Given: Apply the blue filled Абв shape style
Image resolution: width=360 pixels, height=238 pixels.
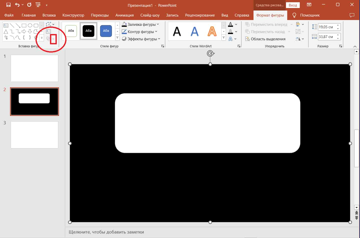Looking at the screenshot, I should 106,31.
